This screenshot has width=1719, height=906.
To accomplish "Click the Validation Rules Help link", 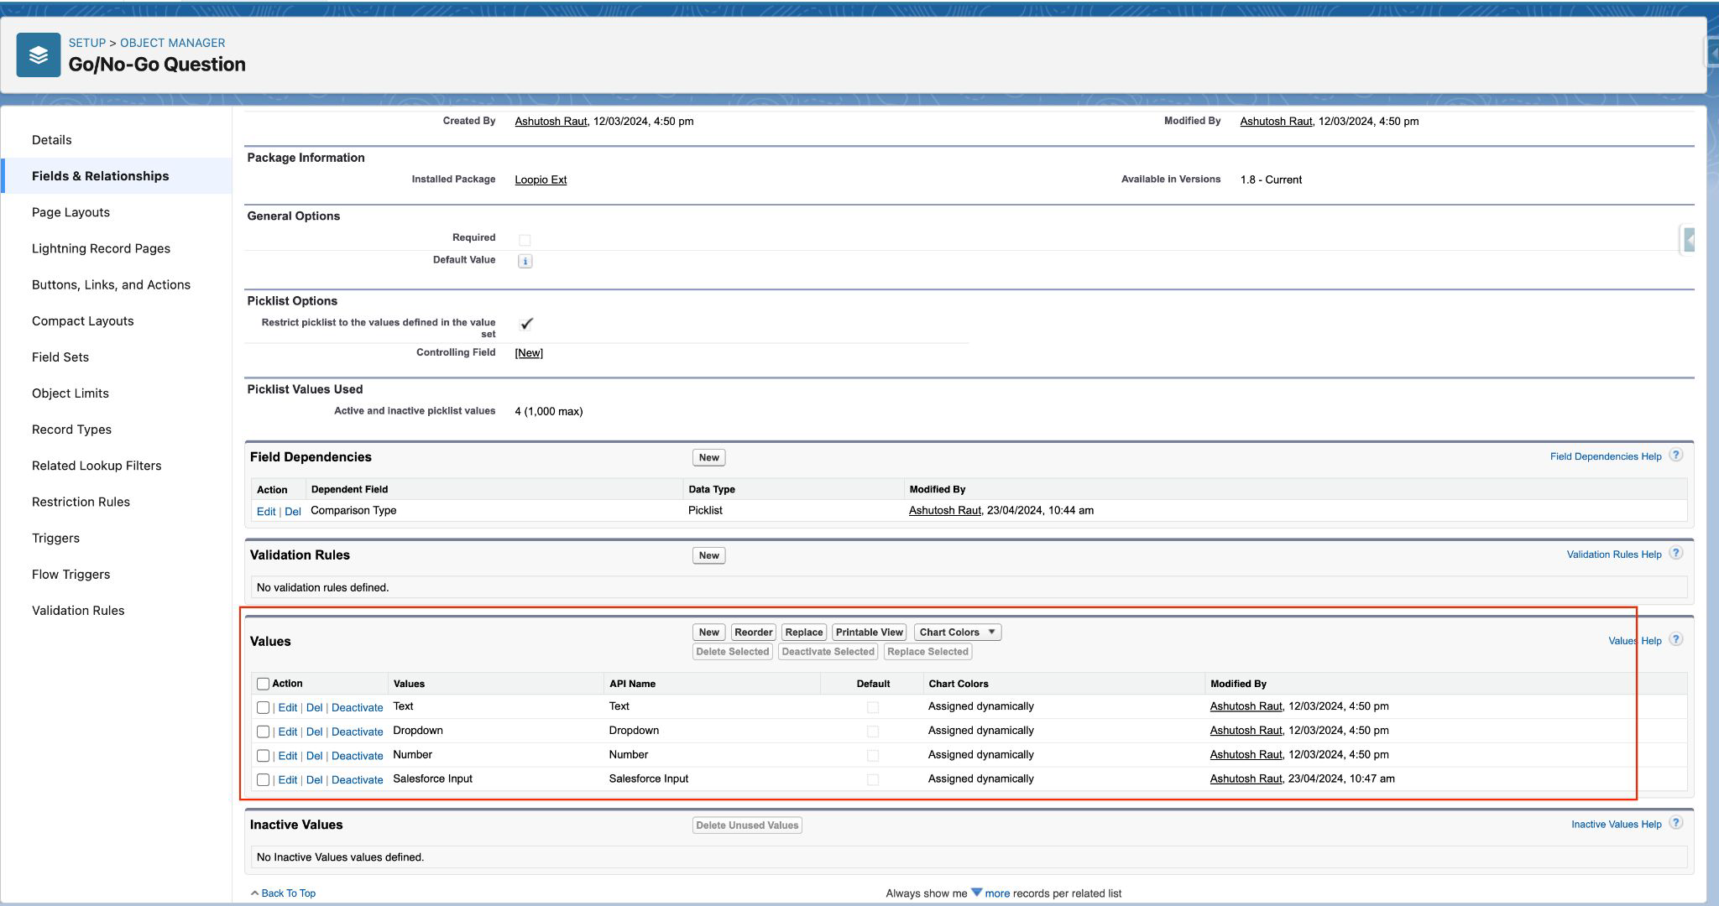I will [1614, 555].
